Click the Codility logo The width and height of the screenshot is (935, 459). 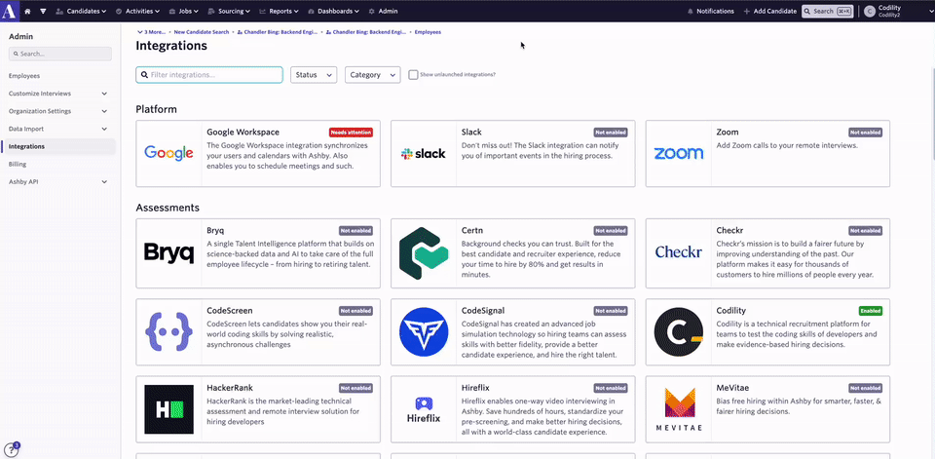coord(679,332)
